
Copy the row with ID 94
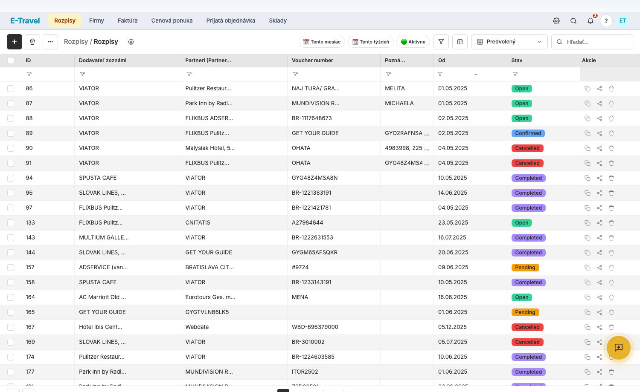point(588,178)
